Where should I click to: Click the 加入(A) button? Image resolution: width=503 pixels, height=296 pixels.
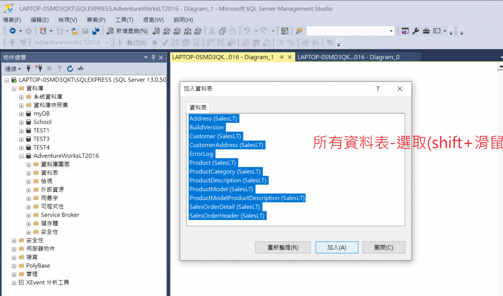[x=336, y=247]
